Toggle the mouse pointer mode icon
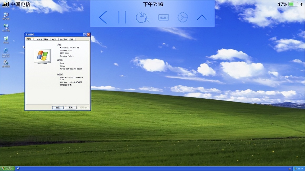The width and height of the screenshot is (305, 171). pyautogui.click(x=143, y=17)
